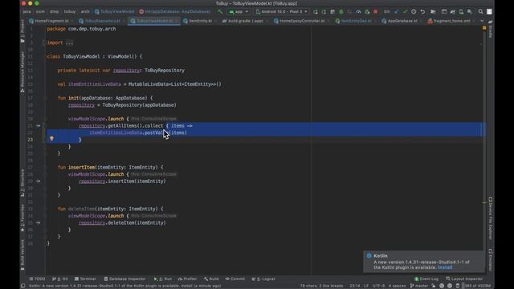Switch to the HomeEpoxyController.kt tab
Screen dimensions: 514x289
coord(300,21)
